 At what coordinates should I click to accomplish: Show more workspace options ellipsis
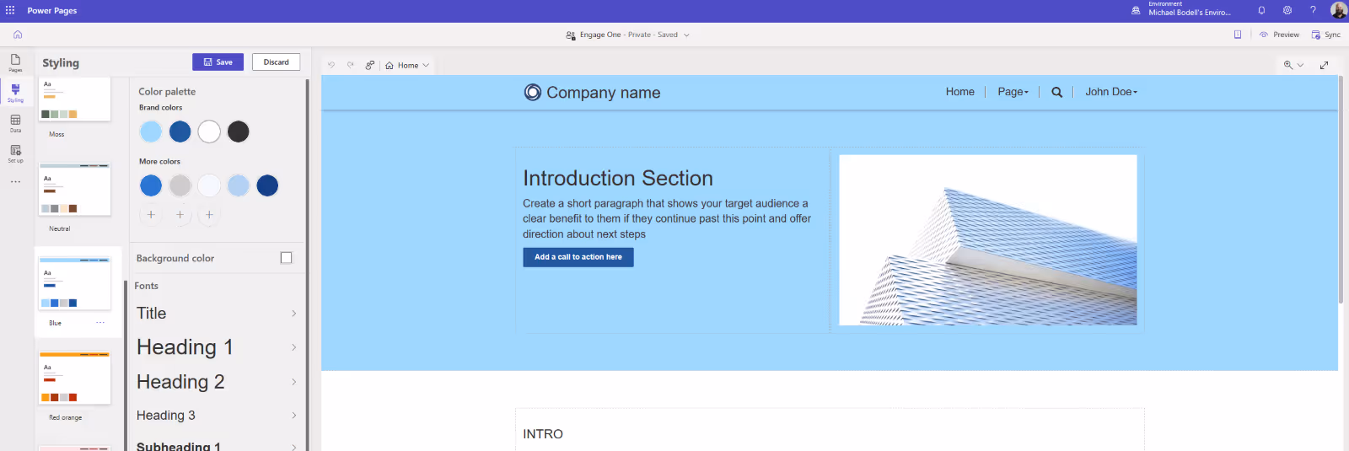click(15, 181)
